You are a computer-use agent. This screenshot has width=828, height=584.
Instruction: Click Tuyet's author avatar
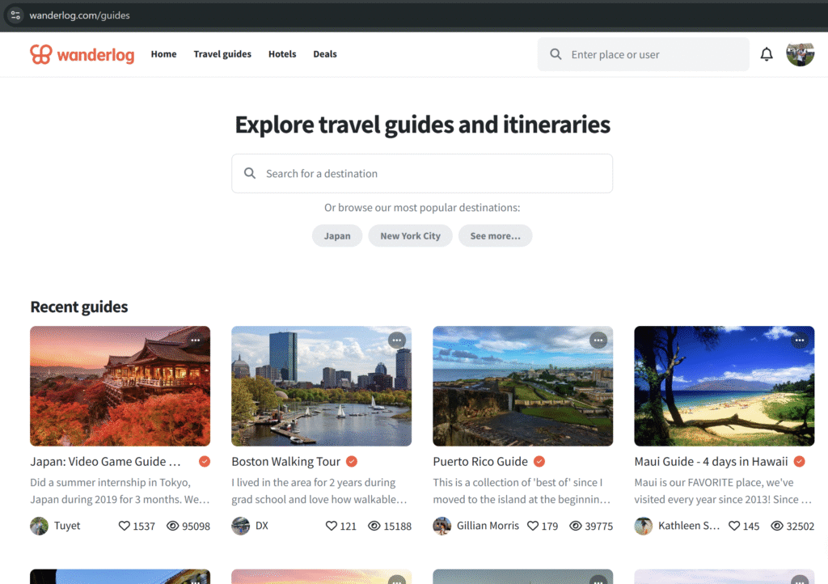coord(39,526)
